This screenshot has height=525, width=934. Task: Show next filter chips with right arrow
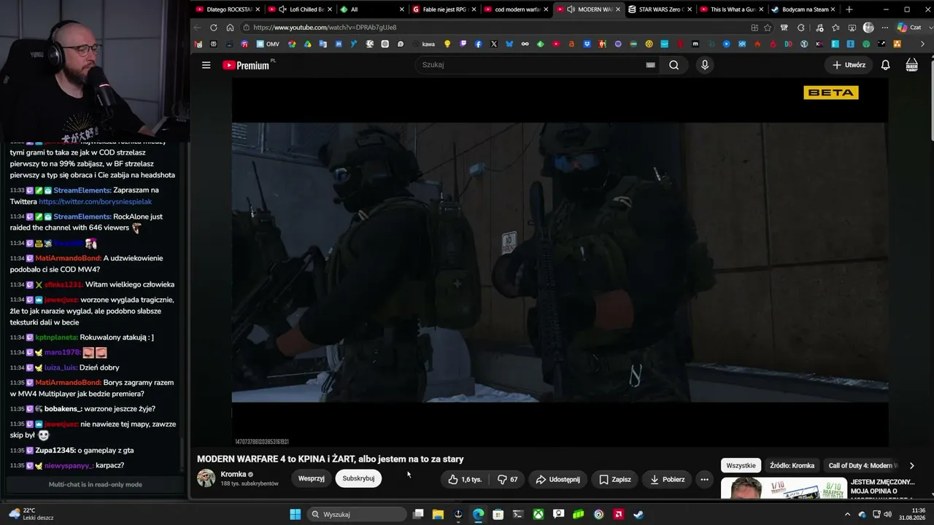tap(911, 465)
